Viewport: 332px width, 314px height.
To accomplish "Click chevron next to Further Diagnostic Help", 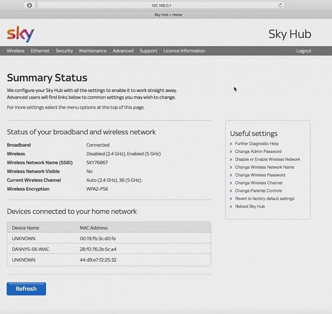I will point(231,144).
